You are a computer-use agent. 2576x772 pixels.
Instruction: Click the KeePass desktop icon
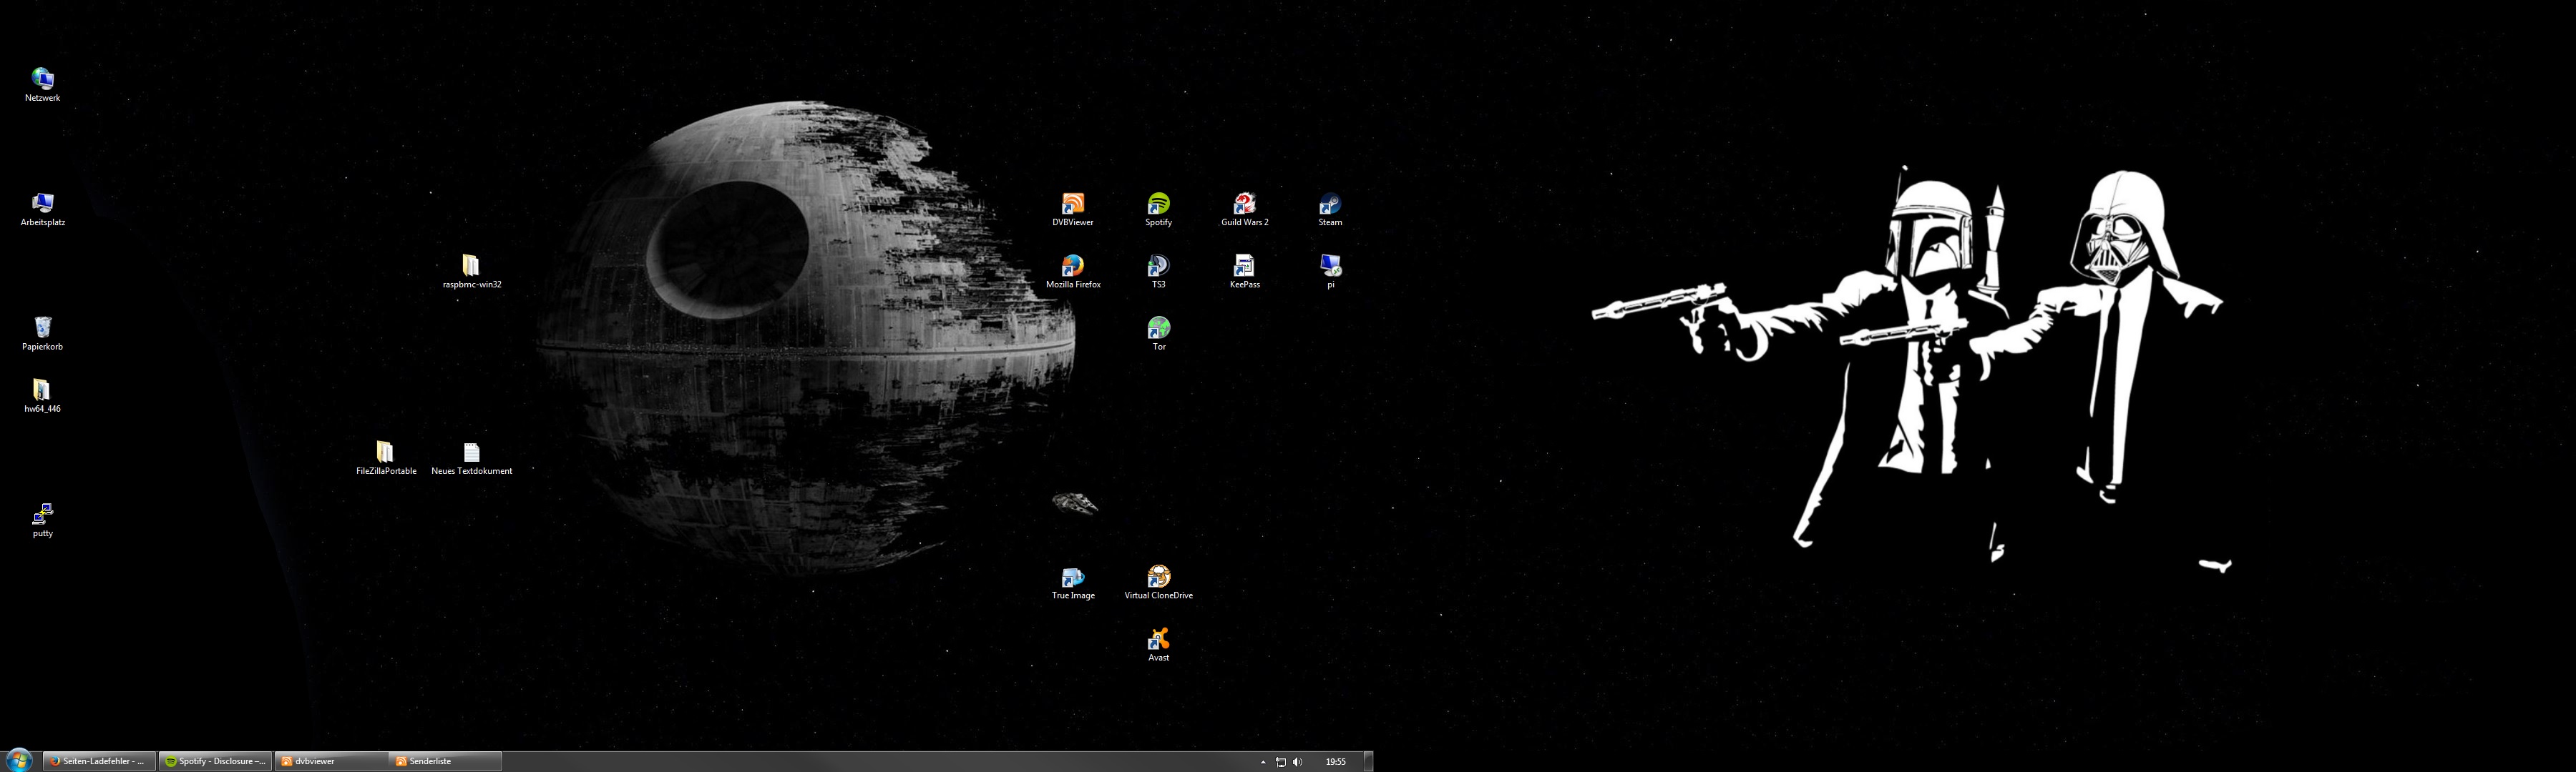pos(1244,267)
